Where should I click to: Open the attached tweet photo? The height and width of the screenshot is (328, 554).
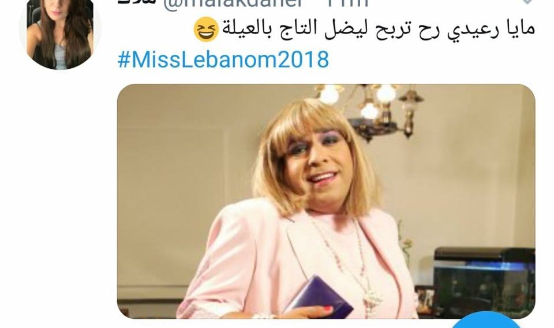point(325,202)
